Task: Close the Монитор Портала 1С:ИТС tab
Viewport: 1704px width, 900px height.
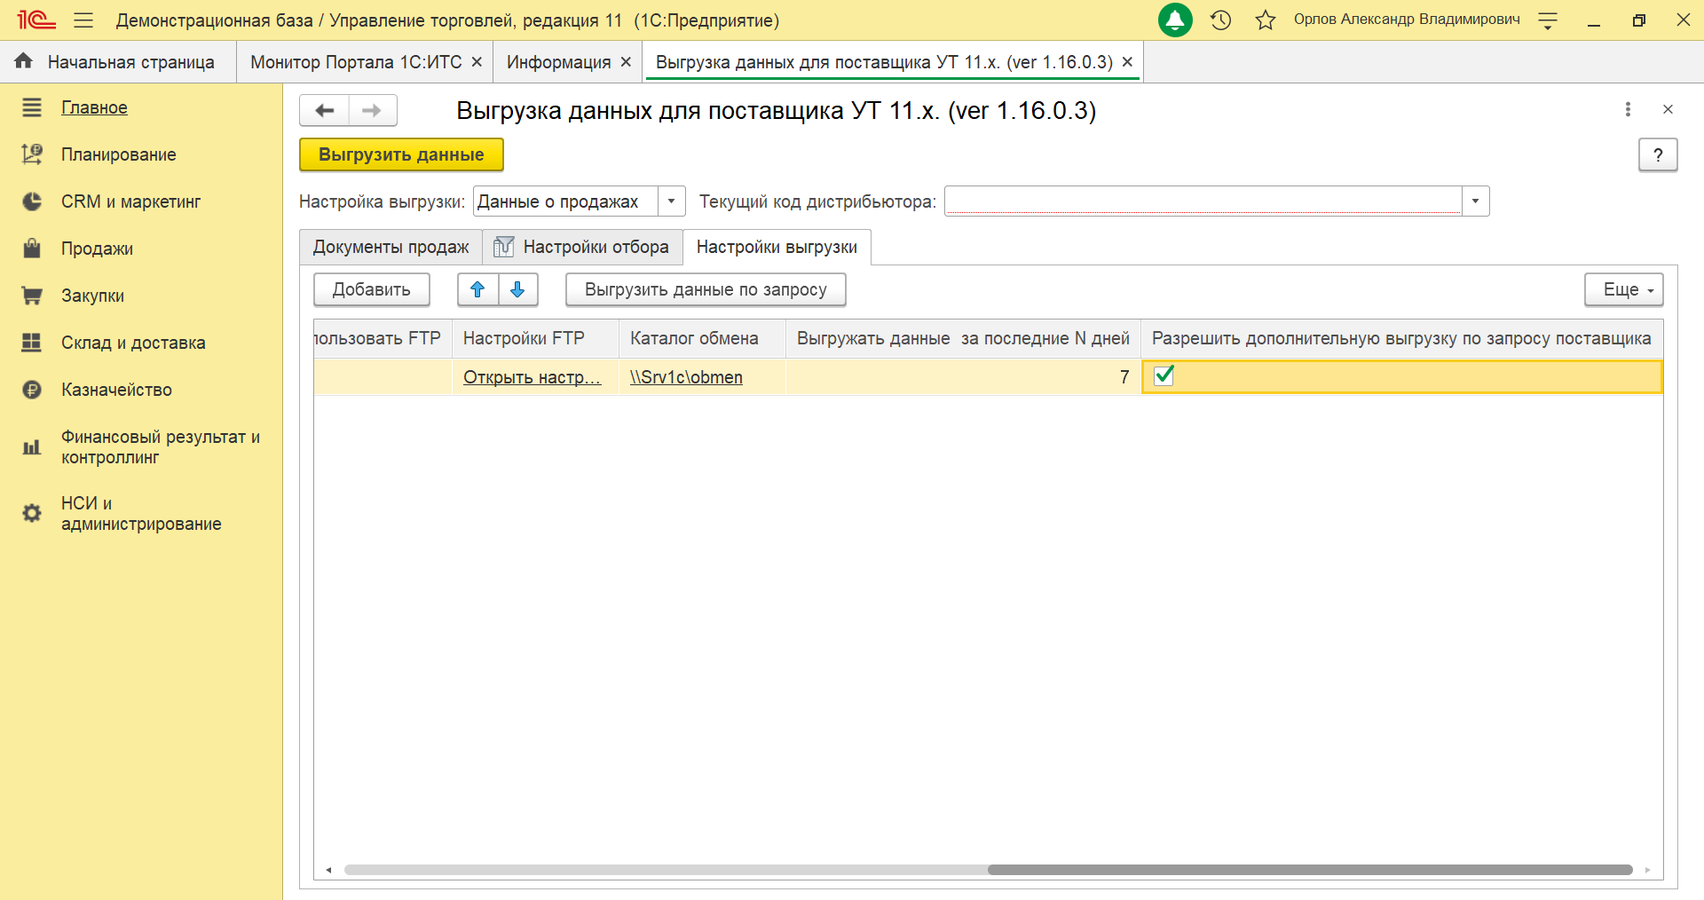Action: (x=477, y=62)
